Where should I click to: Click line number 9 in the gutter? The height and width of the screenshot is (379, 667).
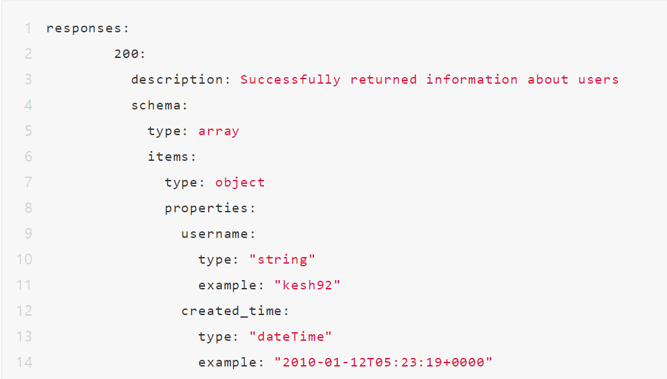pyautogui.click(x=28, y=234)
